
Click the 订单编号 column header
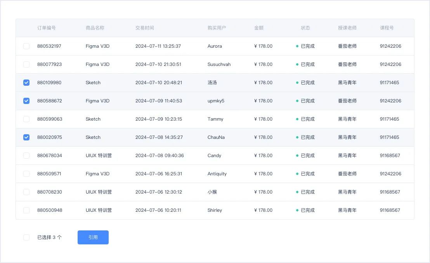[x=47, y=28]
